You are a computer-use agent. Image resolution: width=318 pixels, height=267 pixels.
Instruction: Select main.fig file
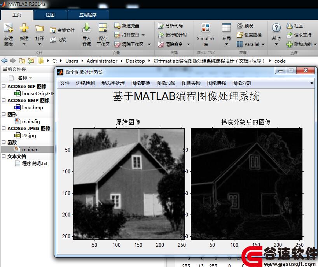click(x=27, y=121)
